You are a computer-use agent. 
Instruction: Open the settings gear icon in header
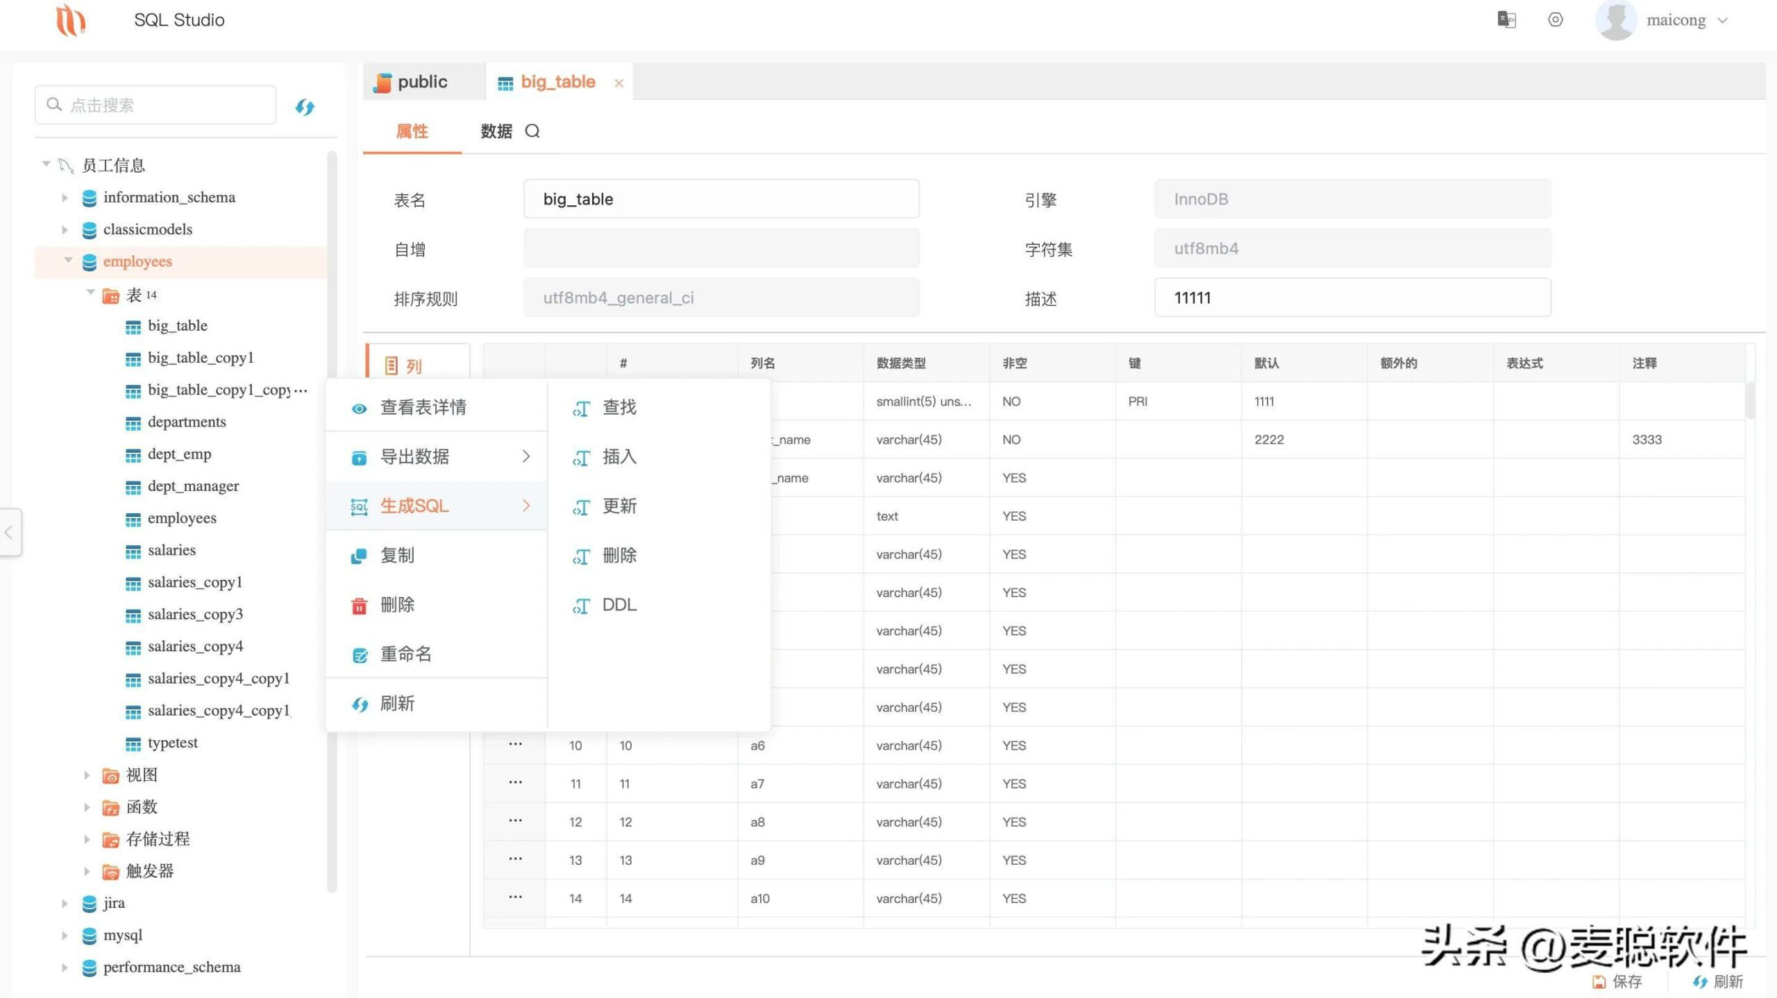(x=1556, y=19)
